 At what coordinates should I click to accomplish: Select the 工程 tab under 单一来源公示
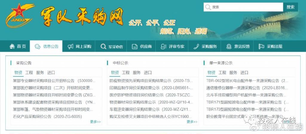click(222, 73)
